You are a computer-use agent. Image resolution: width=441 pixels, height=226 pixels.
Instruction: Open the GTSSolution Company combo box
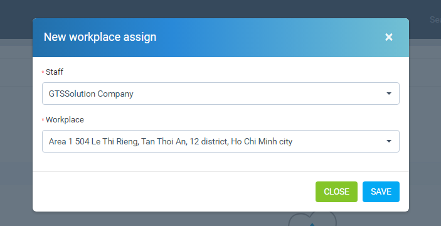pos(221,94)
